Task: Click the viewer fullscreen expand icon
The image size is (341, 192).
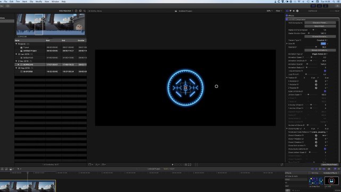Action: point(282,165)
